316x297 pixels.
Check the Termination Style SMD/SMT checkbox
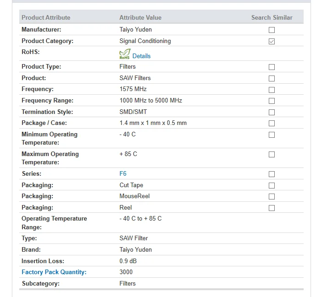(272, 112)
